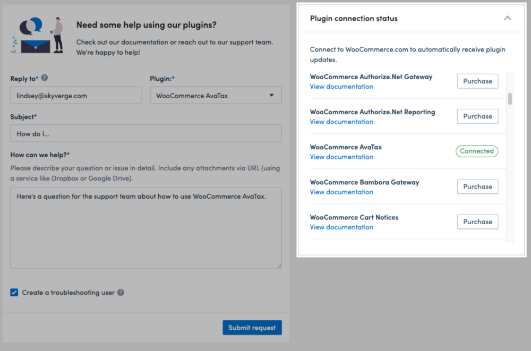Click the WooCommerce Cart Notices plugin name
The width and height of the screenshot is (531, 351).
point(354,217)
